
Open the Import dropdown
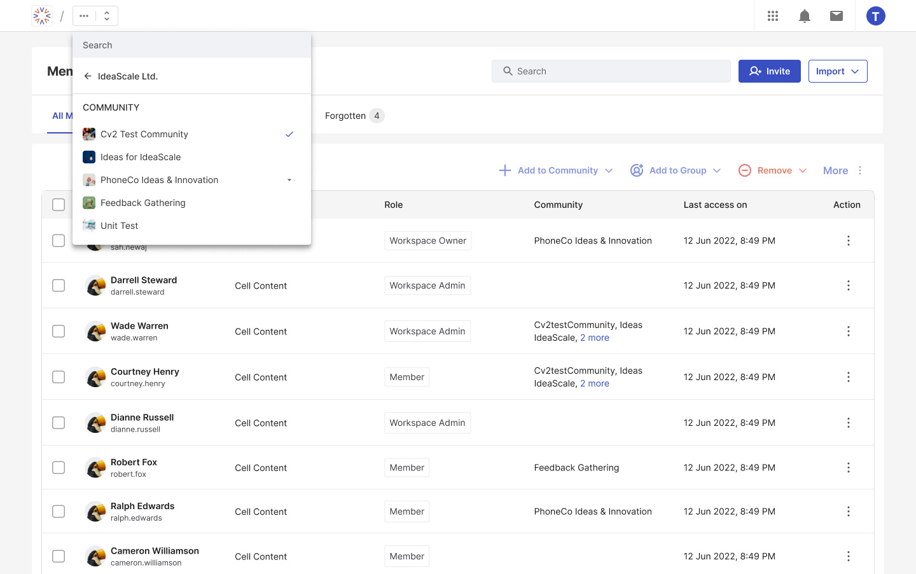point(837,71)
